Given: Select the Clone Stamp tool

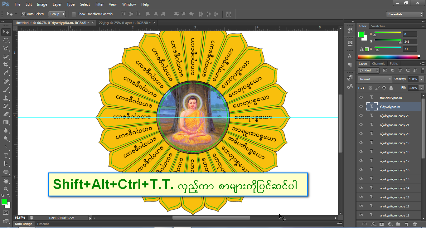Looking at the screenshot, I should (6, 98).
